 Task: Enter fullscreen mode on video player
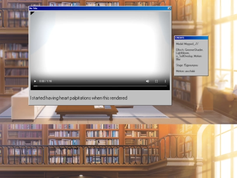[x=156, y=81]
